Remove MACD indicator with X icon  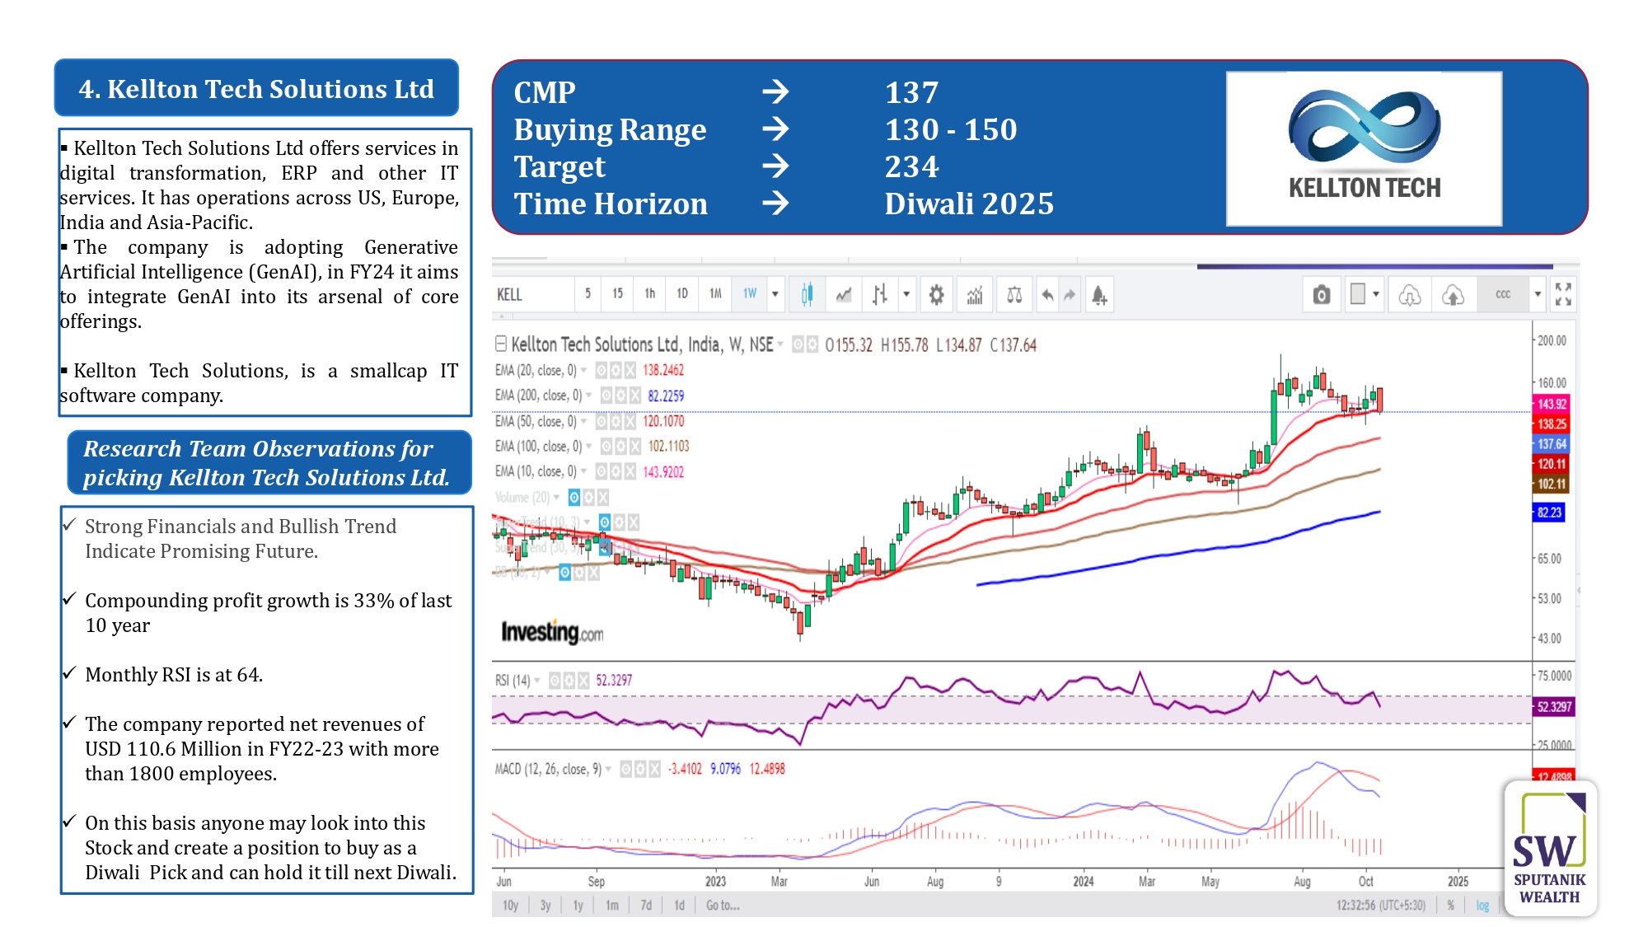click(654, 769)
